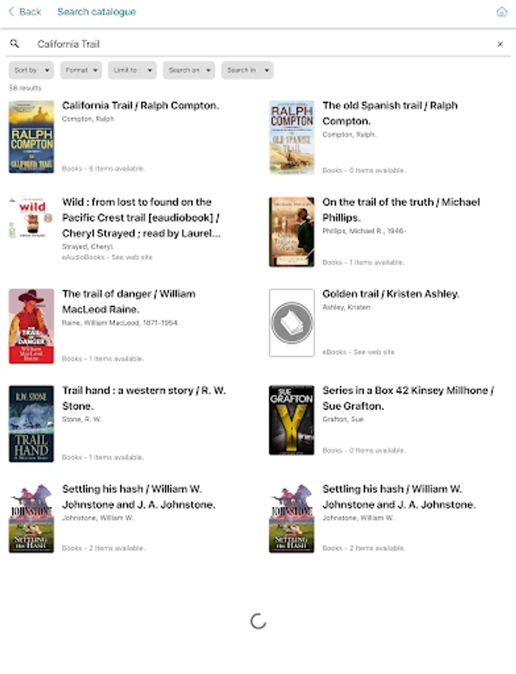Open the Limit to dropdown
516x674 pixels.
click(132, 70)
